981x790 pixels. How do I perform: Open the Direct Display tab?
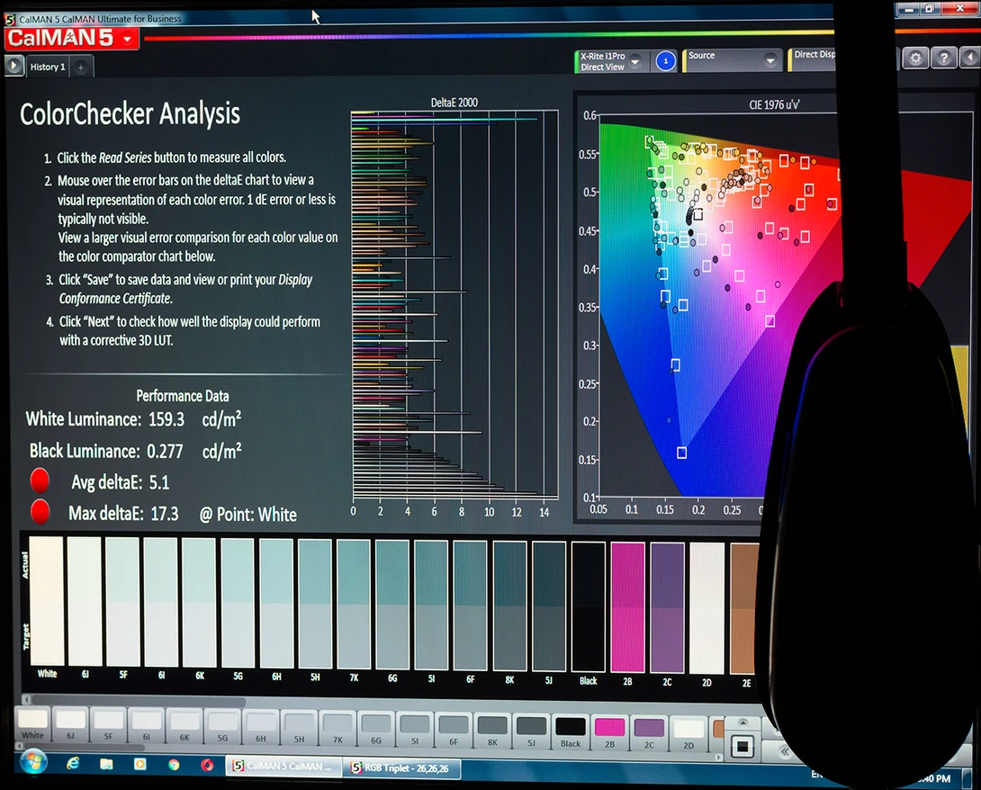click(812, 58)
